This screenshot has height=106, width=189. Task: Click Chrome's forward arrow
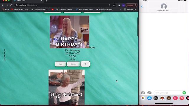click(x=7, y=5)
